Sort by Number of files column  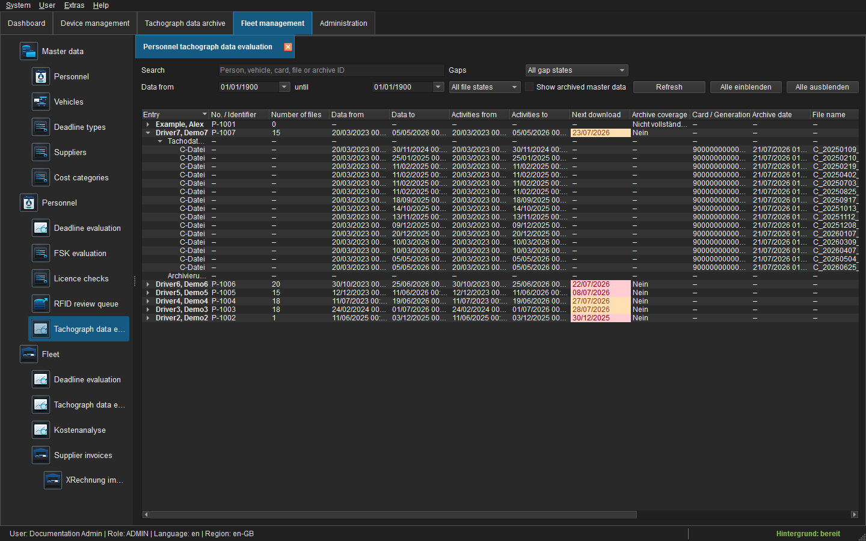tap(299, 114)
